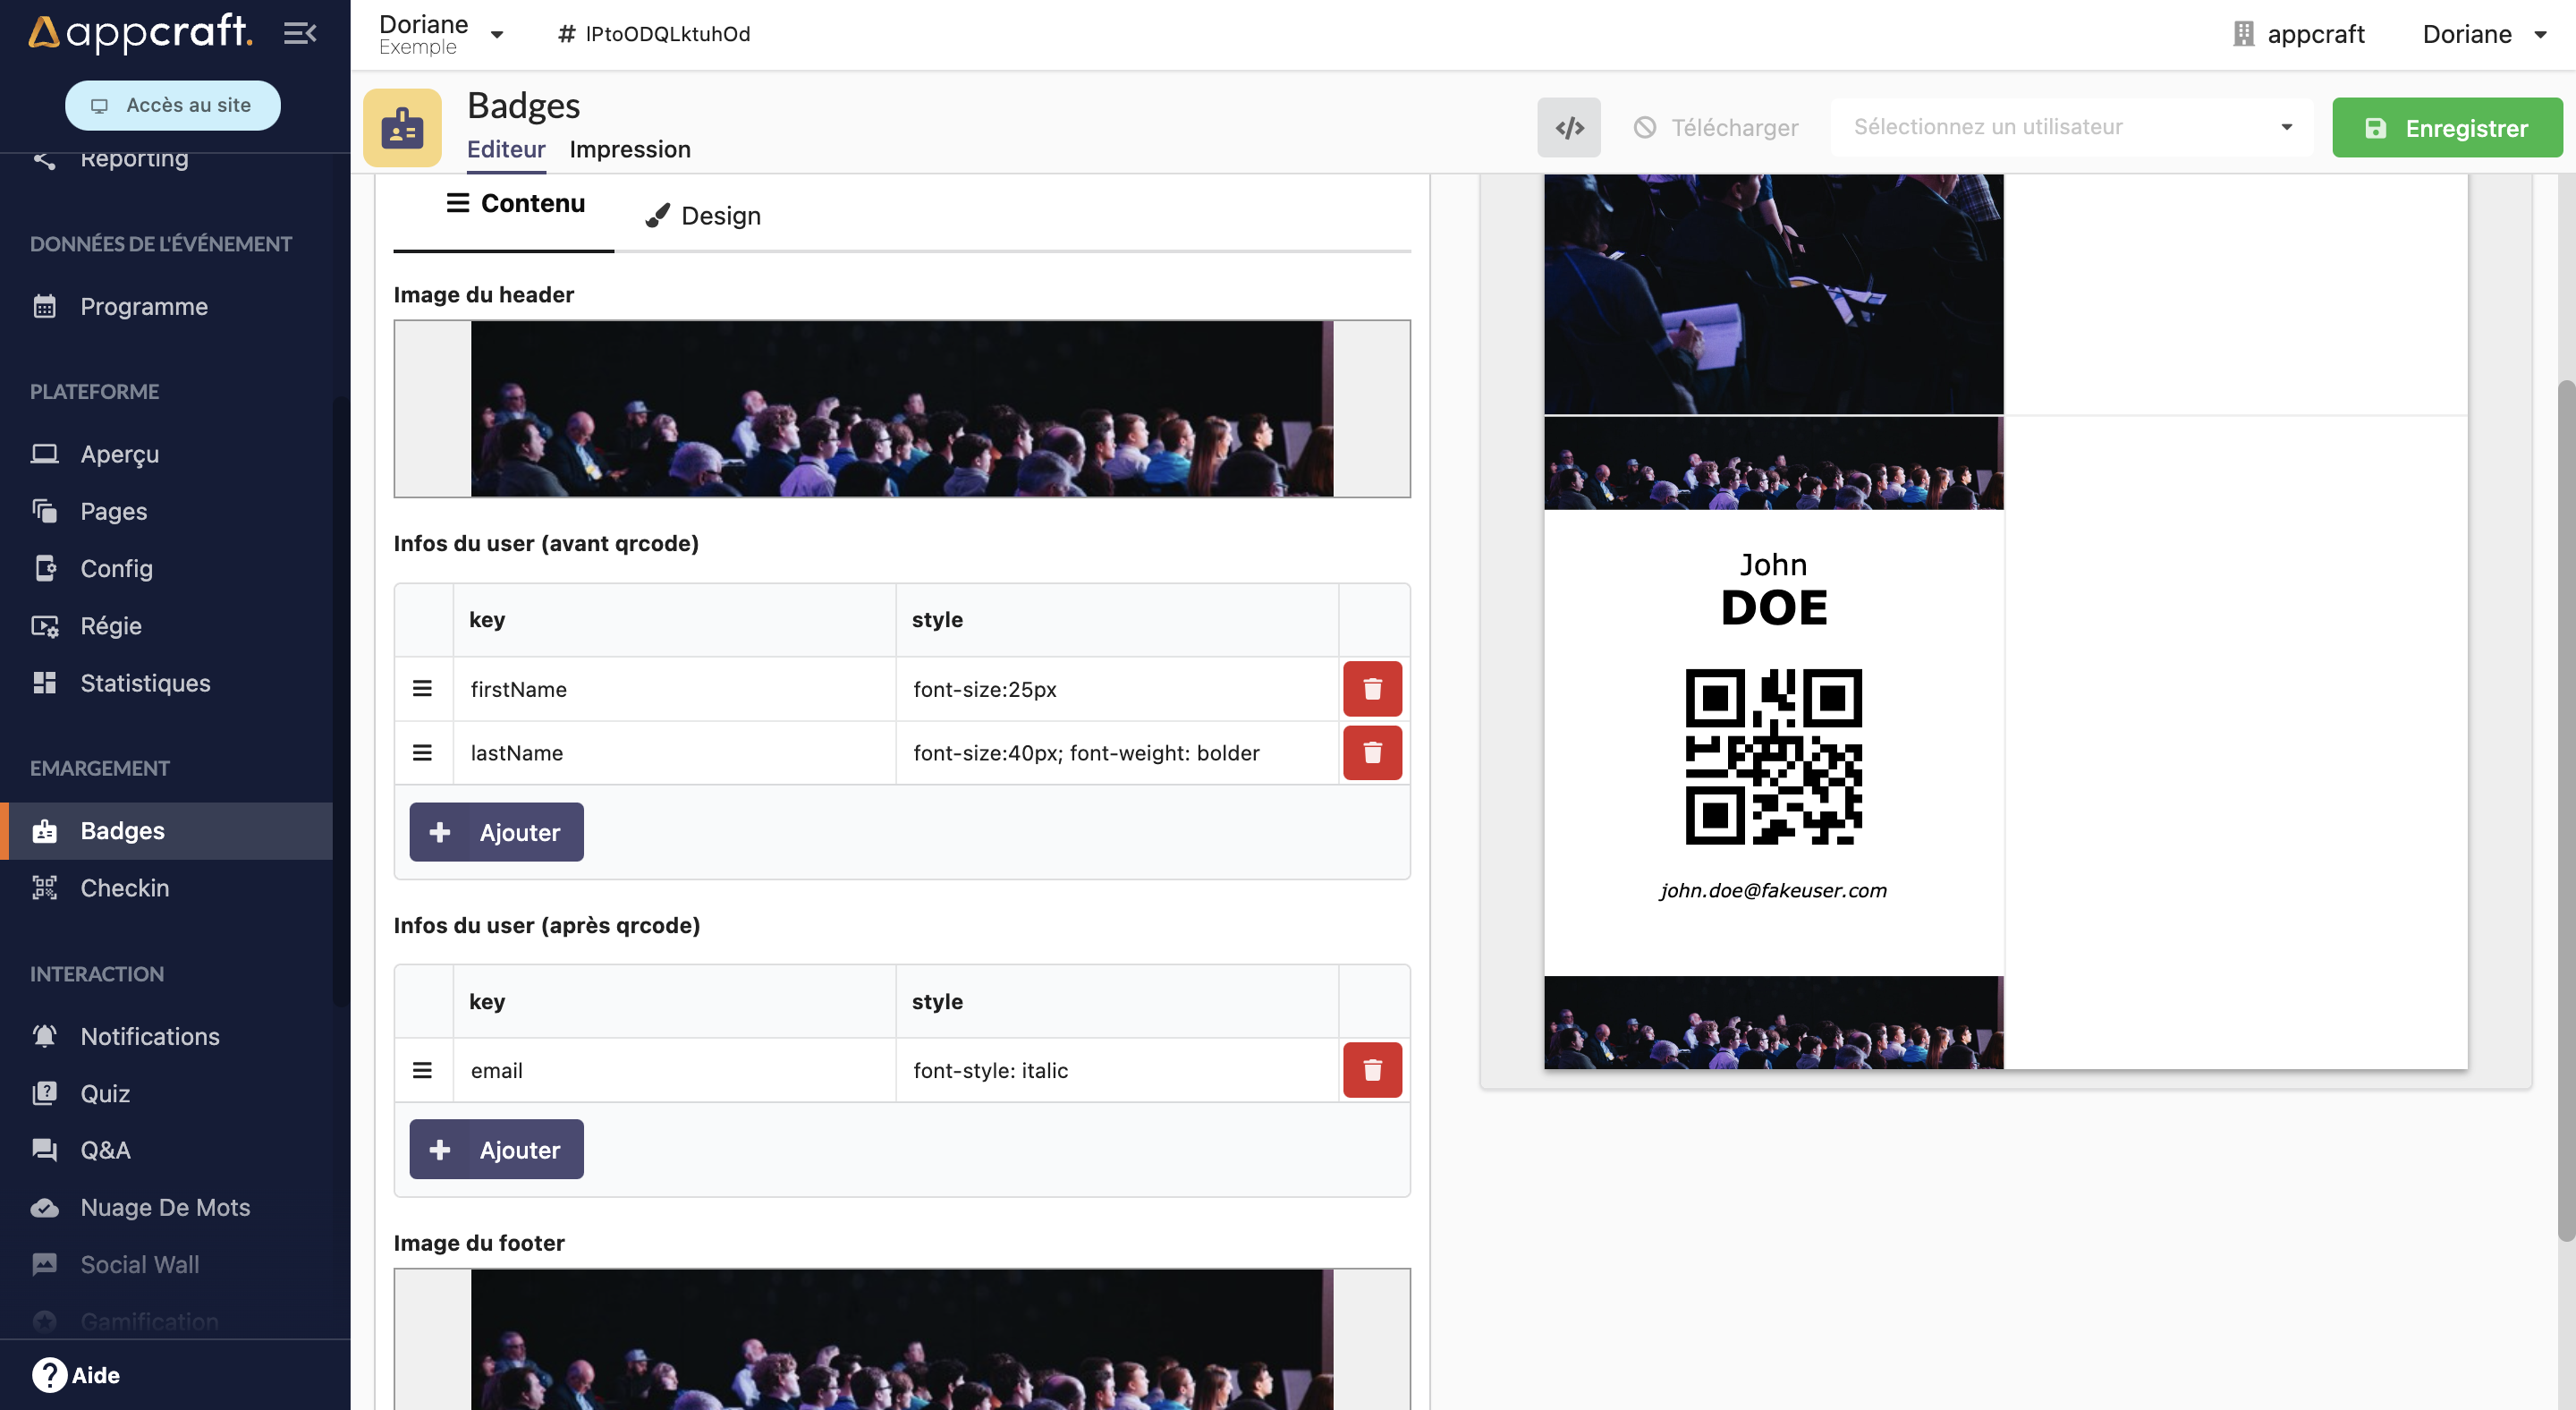This screenshot has height=1410, width=2576.
Task: Grab the email row handle
Action: point(422,1070)
